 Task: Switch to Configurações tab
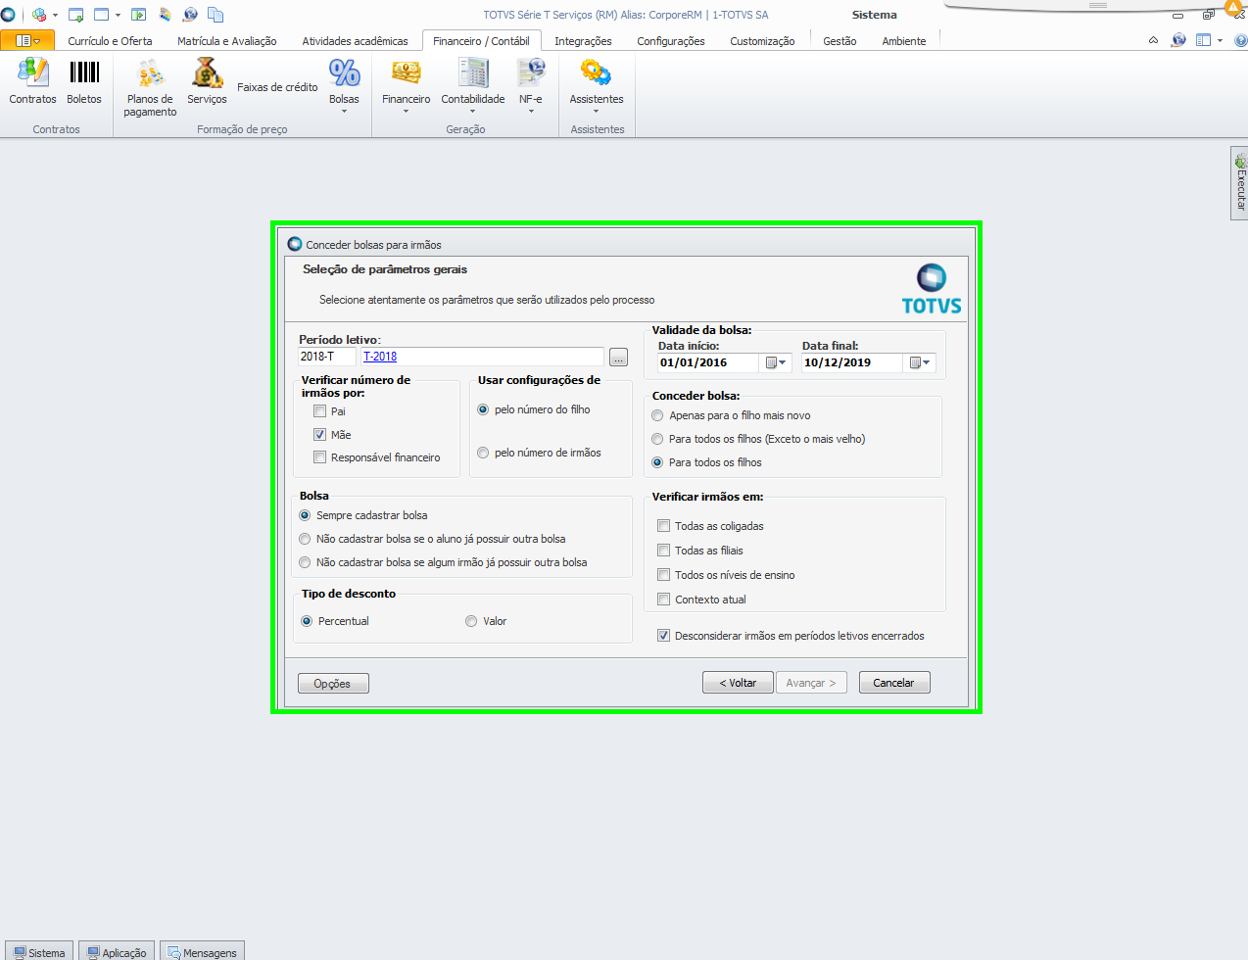pyautogui.click(x=671, y=41)
